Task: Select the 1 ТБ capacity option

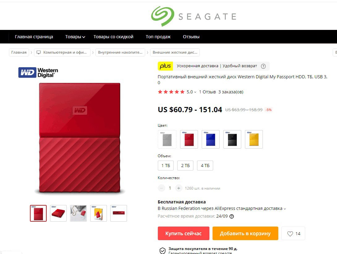Action: [166, 166]
